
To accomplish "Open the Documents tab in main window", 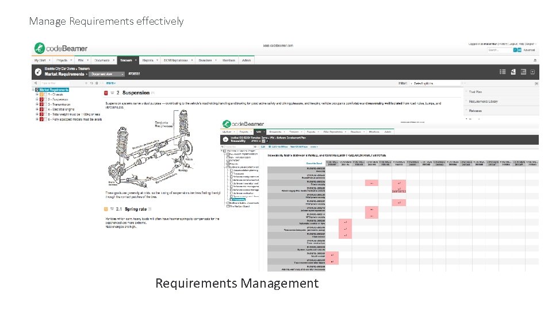I will (103, 60).
